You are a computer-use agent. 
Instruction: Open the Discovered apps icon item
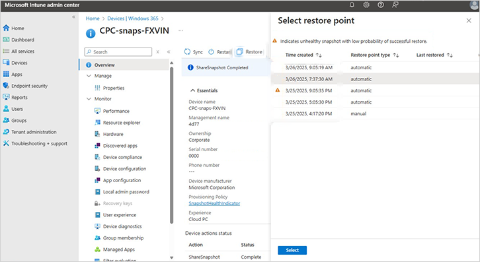pyautogui.click(x=97, y=146)
